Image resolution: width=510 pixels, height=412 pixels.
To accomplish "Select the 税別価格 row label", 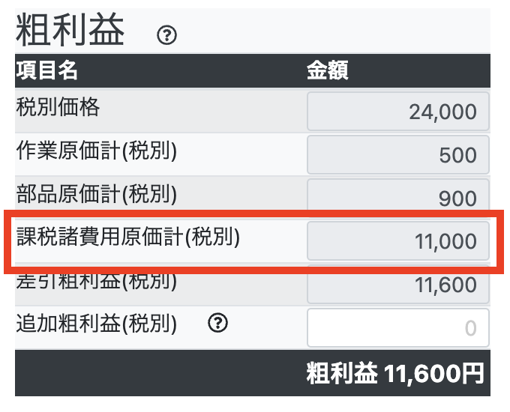I will point(58,108).
